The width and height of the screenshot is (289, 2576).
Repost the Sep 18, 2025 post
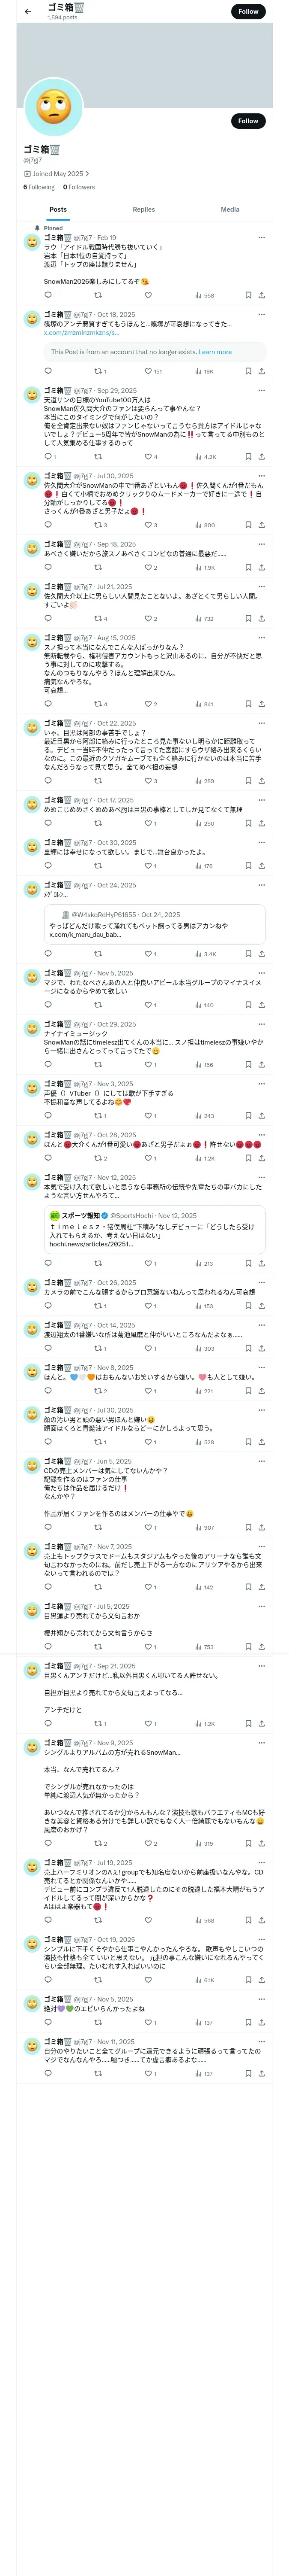(98, 568)
